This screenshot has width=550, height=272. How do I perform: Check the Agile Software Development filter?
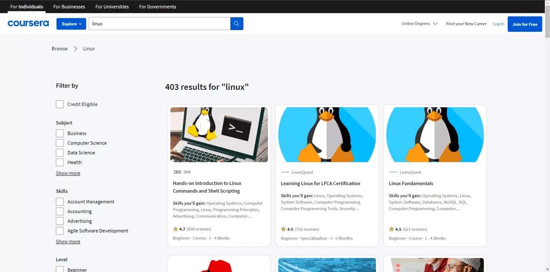point(60,231)
